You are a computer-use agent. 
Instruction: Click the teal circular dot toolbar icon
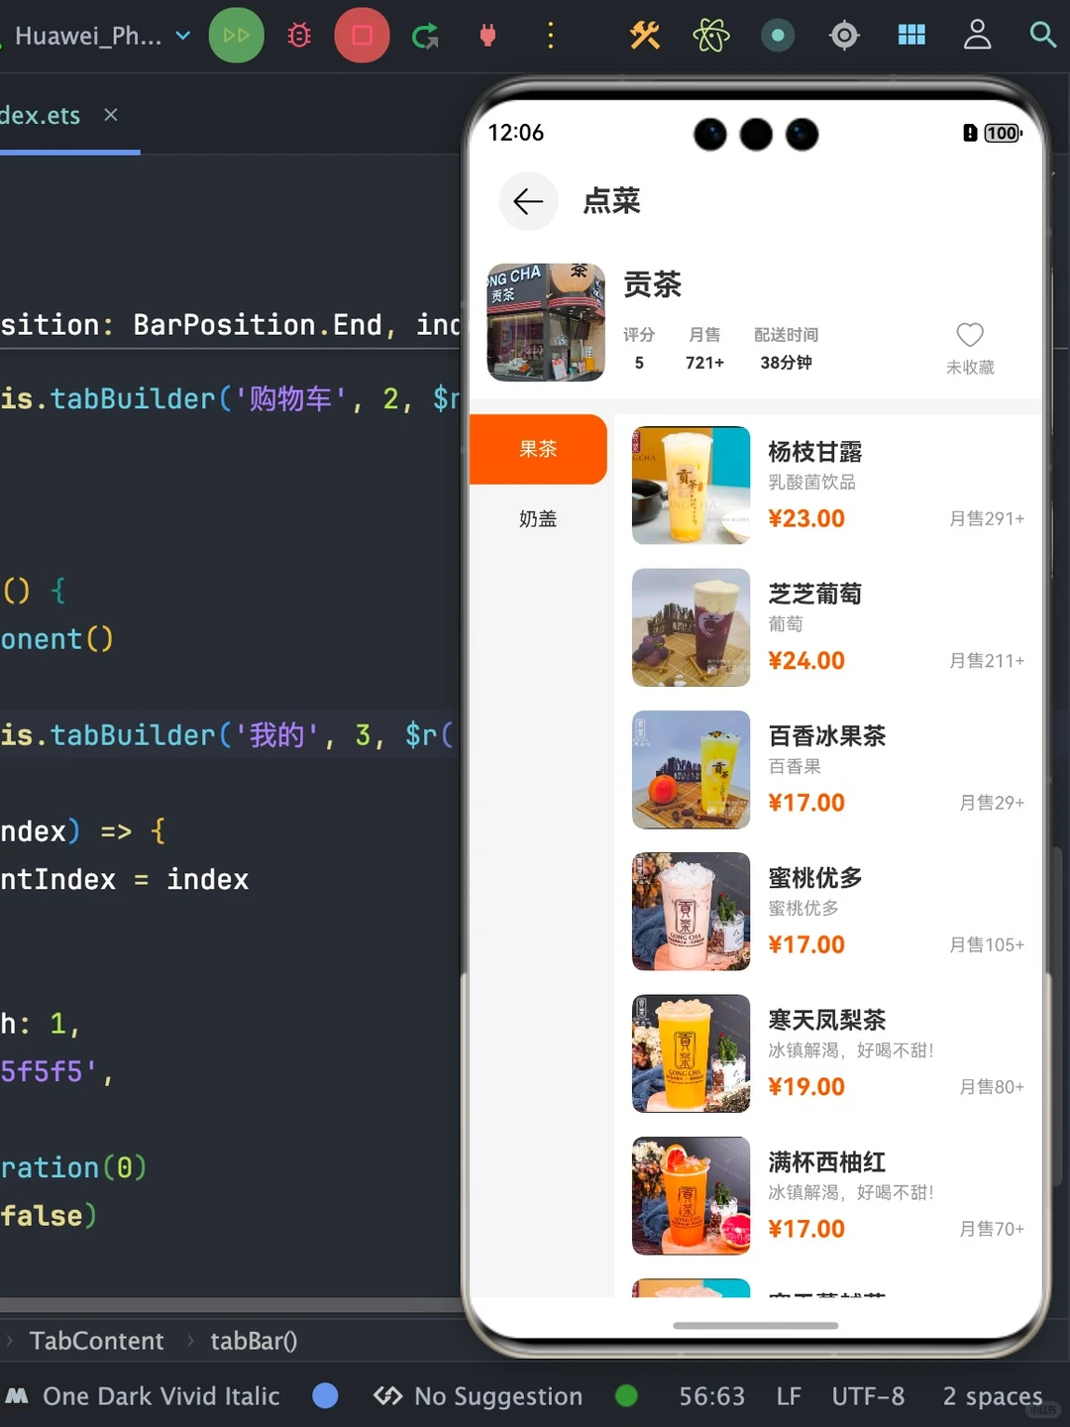click(778, 36)
